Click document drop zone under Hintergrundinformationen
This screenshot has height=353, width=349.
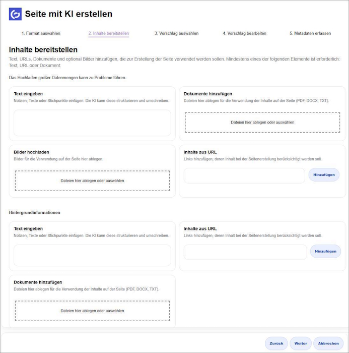pos(92,311)
